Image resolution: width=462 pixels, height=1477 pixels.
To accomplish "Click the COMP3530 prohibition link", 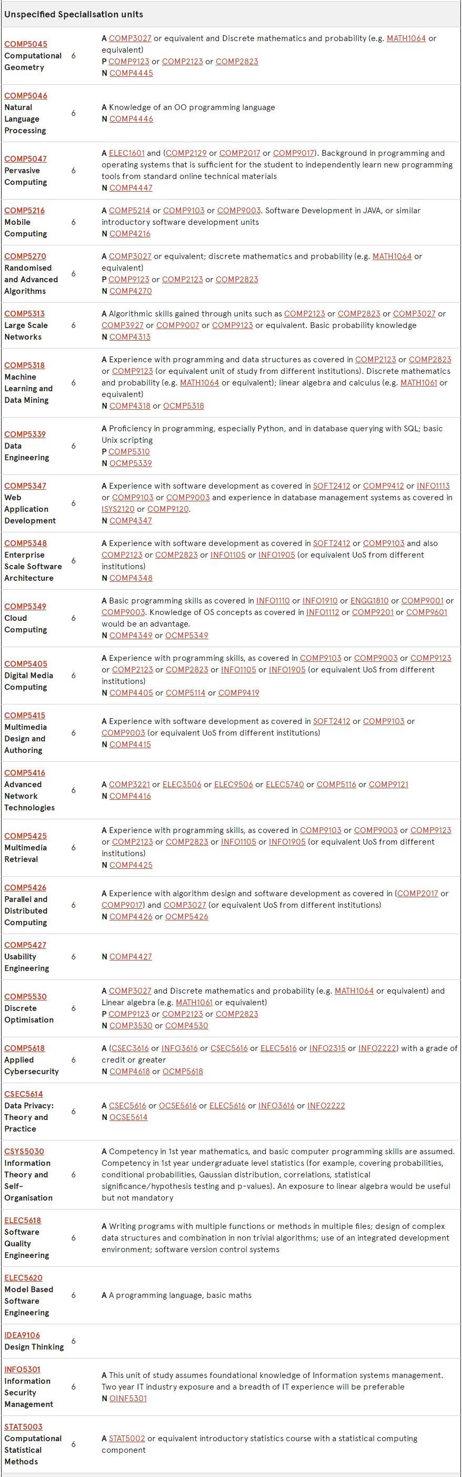I will [130, 1025].
